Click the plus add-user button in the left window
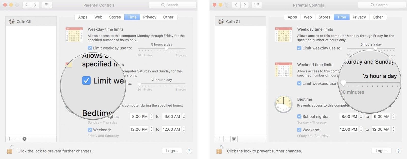This screenshot has width=407, height=159. click(10, 139)
